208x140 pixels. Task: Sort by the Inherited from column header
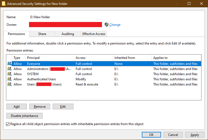(132, 58)
